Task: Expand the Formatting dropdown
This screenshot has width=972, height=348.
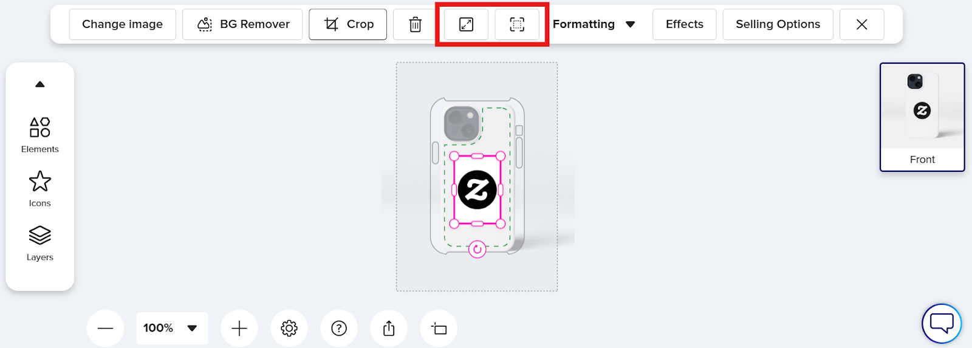Action: tap(594, 24)
